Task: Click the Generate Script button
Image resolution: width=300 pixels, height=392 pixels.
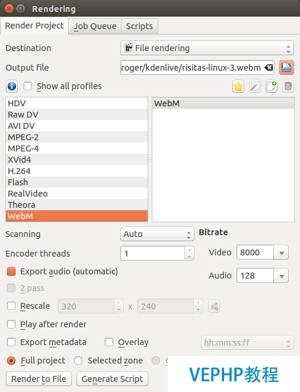Action: point(112,379)
